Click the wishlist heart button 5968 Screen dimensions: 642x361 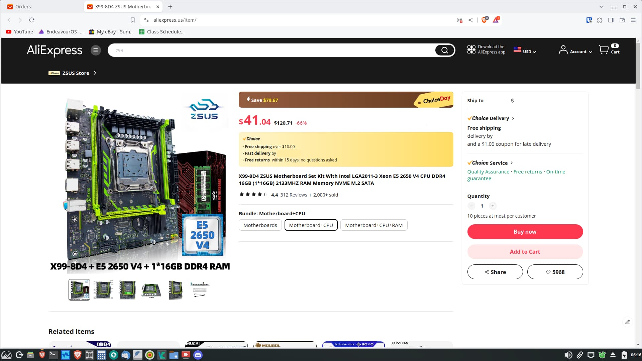555,272
